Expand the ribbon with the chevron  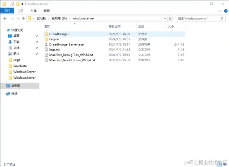click(x=220, y=11)
